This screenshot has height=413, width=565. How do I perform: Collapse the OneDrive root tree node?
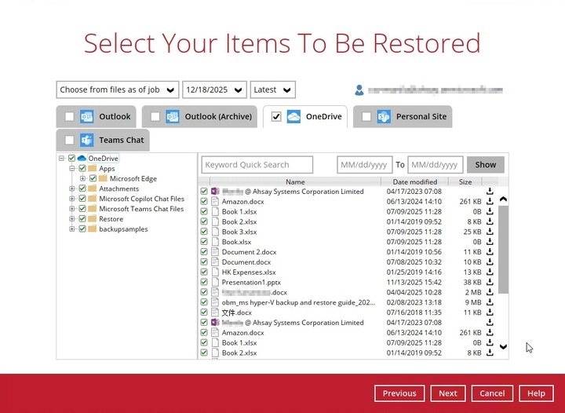(x=62, y=158)
